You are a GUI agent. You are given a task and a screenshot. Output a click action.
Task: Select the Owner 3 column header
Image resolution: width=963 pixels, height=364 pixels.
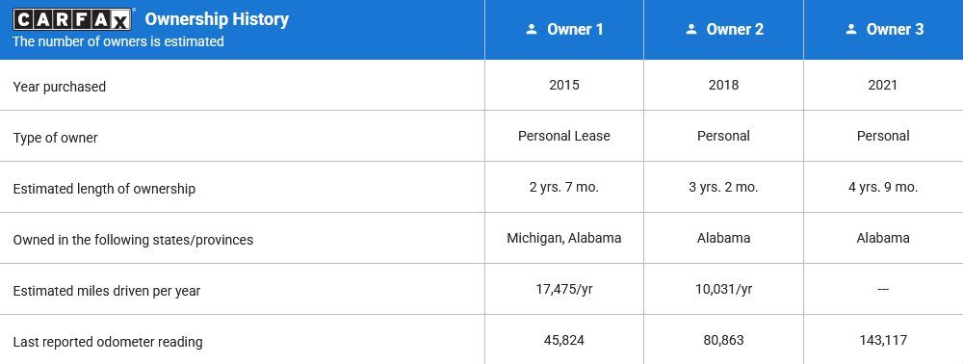(883, 30)
